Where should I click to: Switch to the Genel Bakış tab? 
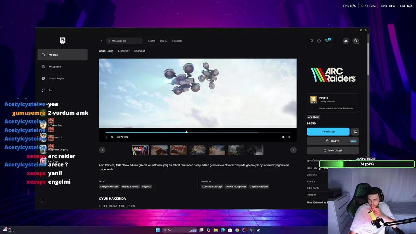click(106, 51)
